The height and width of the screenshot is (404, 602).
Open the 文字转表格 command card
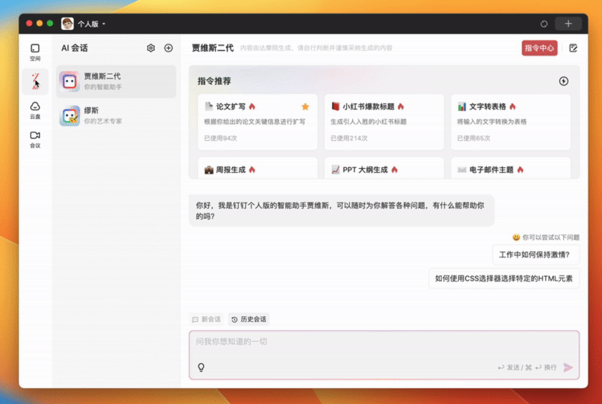point(510,122)
